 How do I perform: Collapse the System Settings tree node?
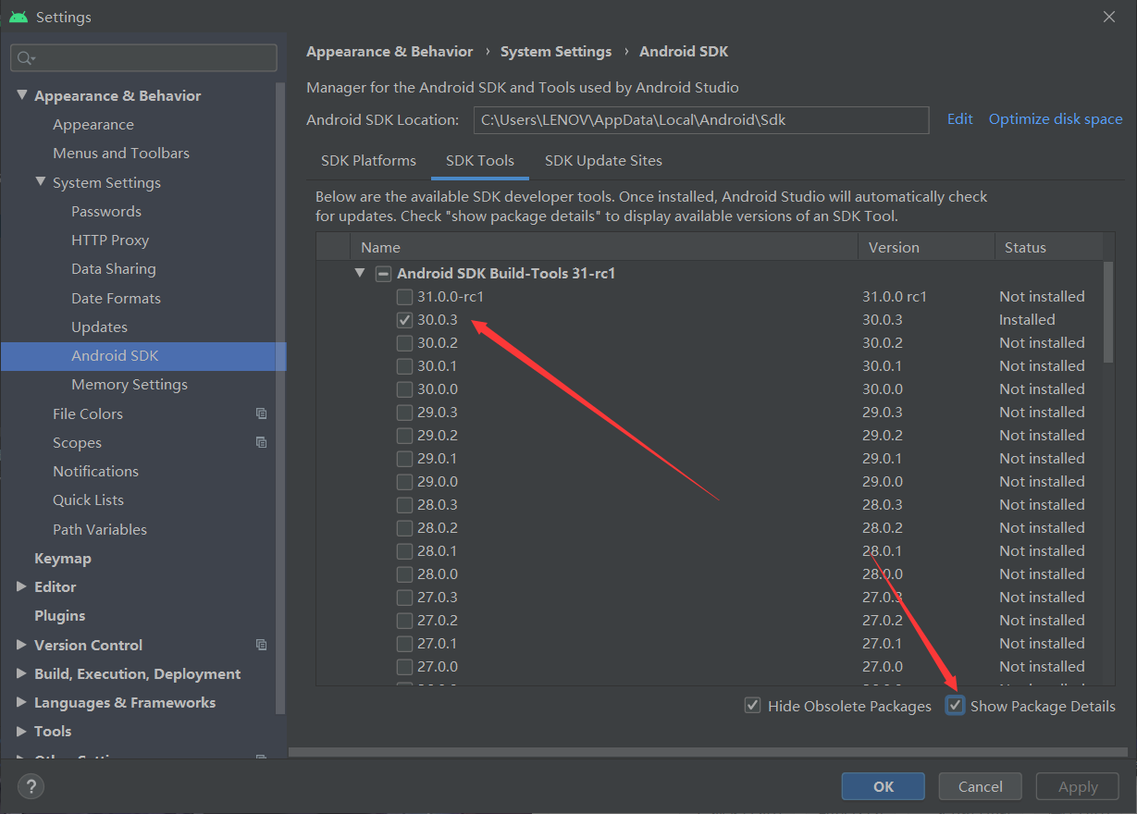41,182
